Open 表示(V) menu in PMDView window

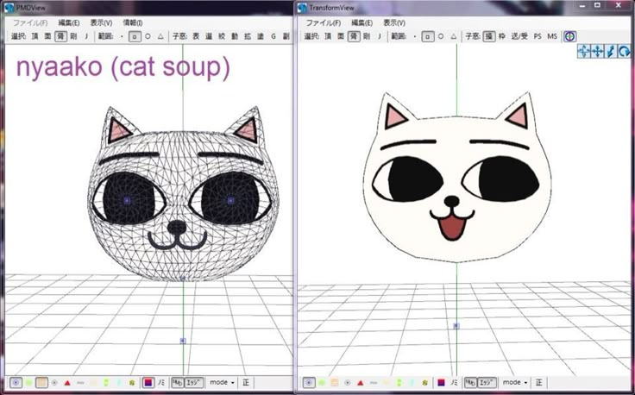[101, 22]
